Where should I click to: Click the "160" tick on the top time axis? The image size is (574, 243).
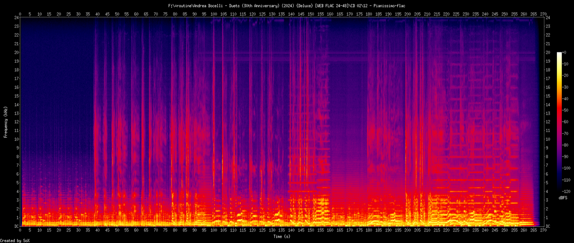(330, 13)
